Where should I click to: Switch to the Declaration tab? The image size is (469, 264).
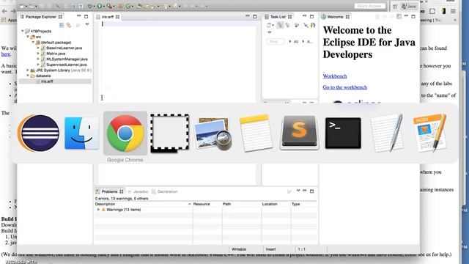[167, 191]
